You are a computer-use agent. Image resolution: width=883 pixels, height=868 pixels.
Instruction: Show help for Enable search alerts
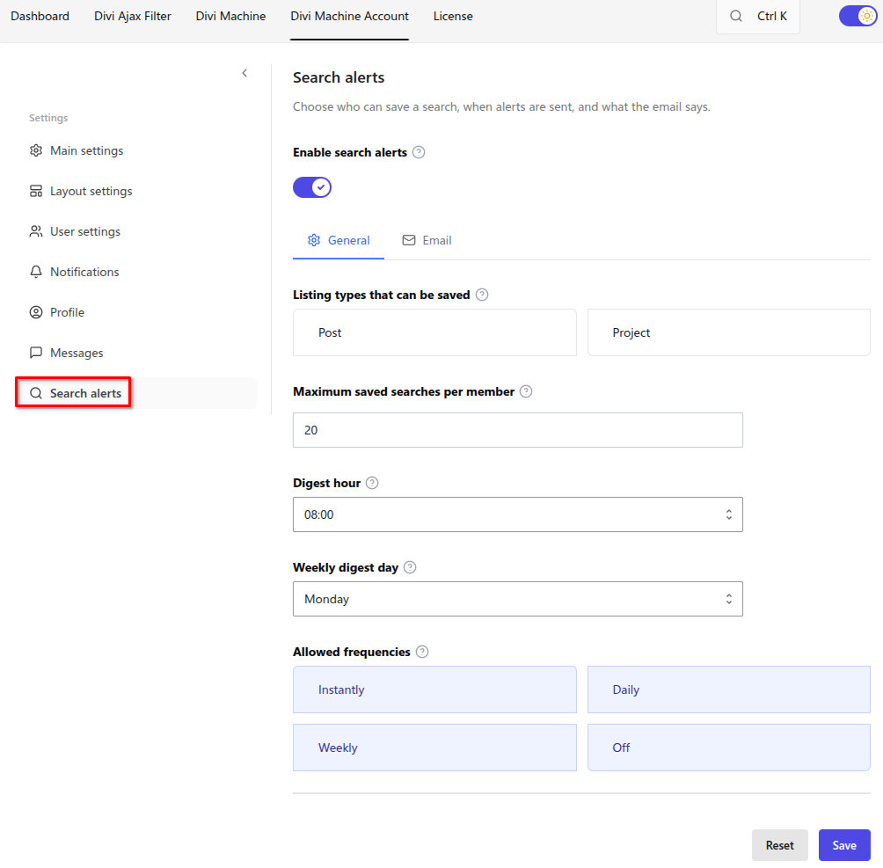(419, 152)
